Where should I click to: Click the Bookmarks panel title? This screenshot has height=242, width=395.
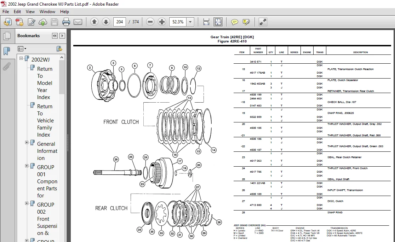(28, 36)
